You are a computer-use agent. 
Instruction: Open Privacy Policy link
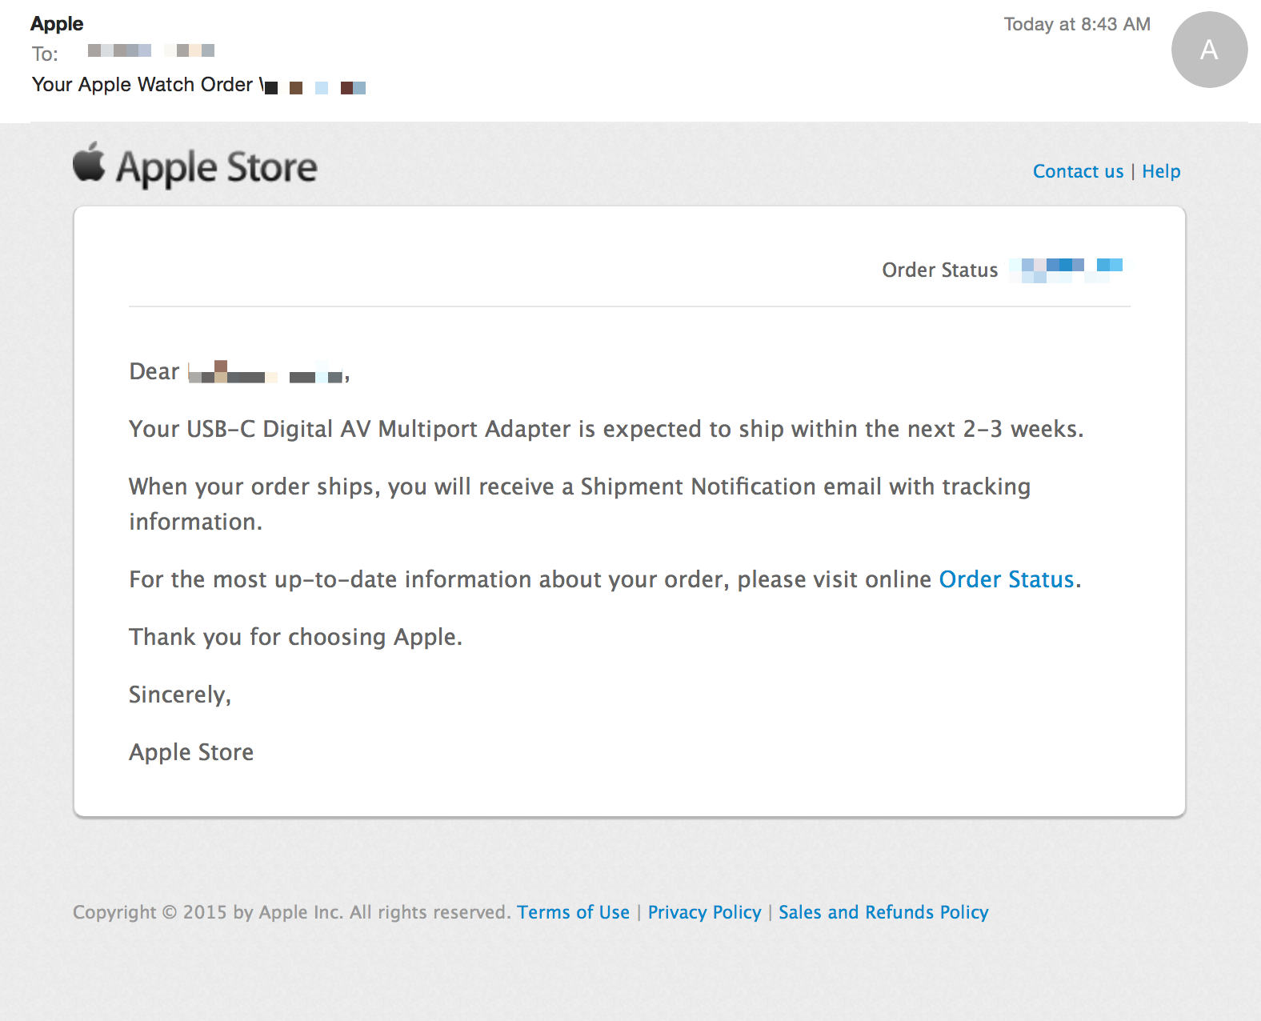pos(704,912)
